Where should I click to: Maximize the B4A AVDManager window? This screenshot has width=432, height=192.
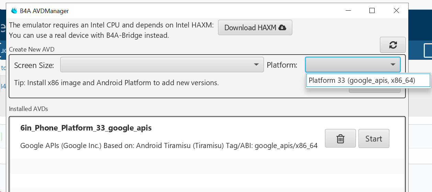tap(372, 11)
